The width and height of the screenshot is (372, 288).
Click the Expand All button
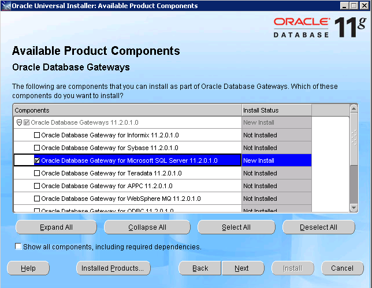(56, 227)
